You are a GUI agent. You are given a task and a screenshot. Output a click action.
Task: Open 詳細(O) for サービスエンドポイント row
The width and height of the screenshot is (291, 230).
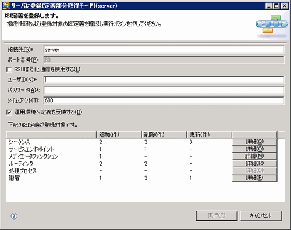click(x=254, y=149)
